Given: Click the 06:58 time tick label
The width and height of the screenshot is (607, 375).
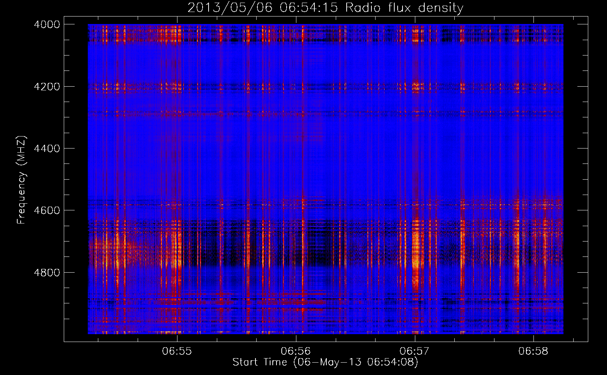Looking at the screenshot, I should point(533,351).
